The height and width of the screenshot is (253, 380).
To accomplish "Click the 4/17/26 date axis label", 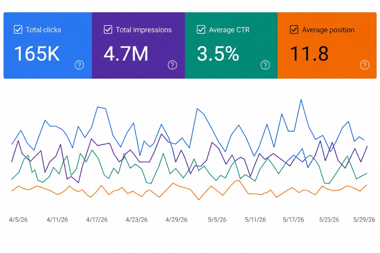I will click(97, 220).
